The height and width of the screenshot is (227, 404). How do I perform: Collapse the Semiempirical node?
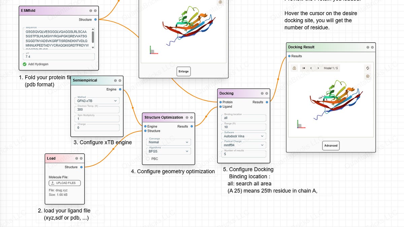click(115, 81)
